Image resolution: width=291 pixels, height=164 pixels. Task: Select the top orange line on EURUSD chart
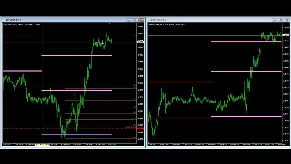pyautogui.click(x=246, y=41)
